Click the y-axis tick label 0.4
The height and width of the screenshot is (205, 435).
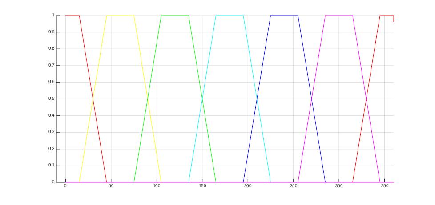[51, 115]
